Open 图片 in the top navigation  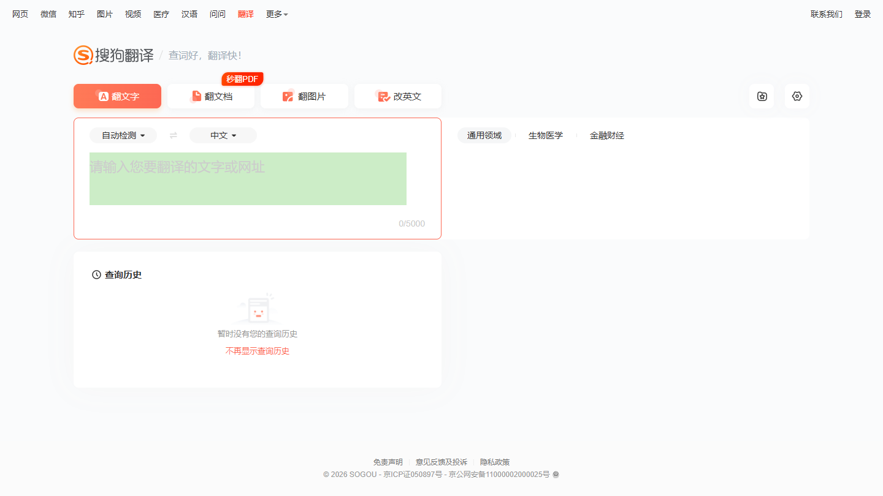tap(105, 14)
